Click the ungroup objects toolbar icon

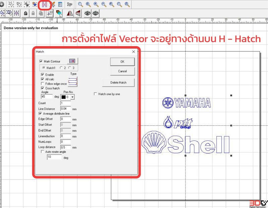click(19, 4)
